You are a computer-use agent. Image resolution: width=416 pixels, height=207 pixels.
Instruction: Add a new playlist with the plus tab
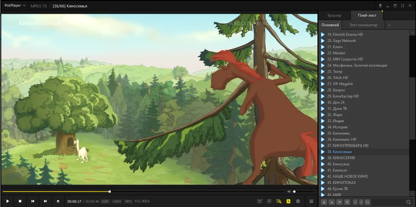pos(389,25)
